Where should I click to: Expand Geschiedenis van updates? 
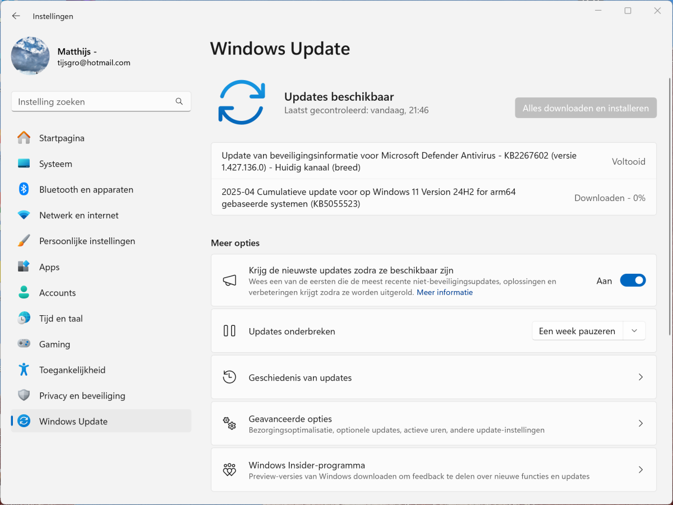pos(640,377)
